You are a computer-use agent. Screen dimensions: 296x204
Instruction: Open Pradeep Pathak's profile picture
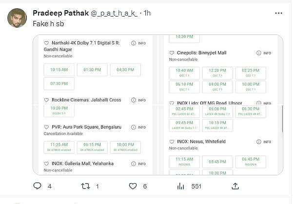point(17,18)
